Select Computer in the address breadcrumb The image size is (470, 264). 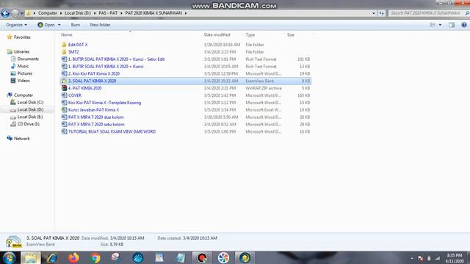tap(48, 13)
